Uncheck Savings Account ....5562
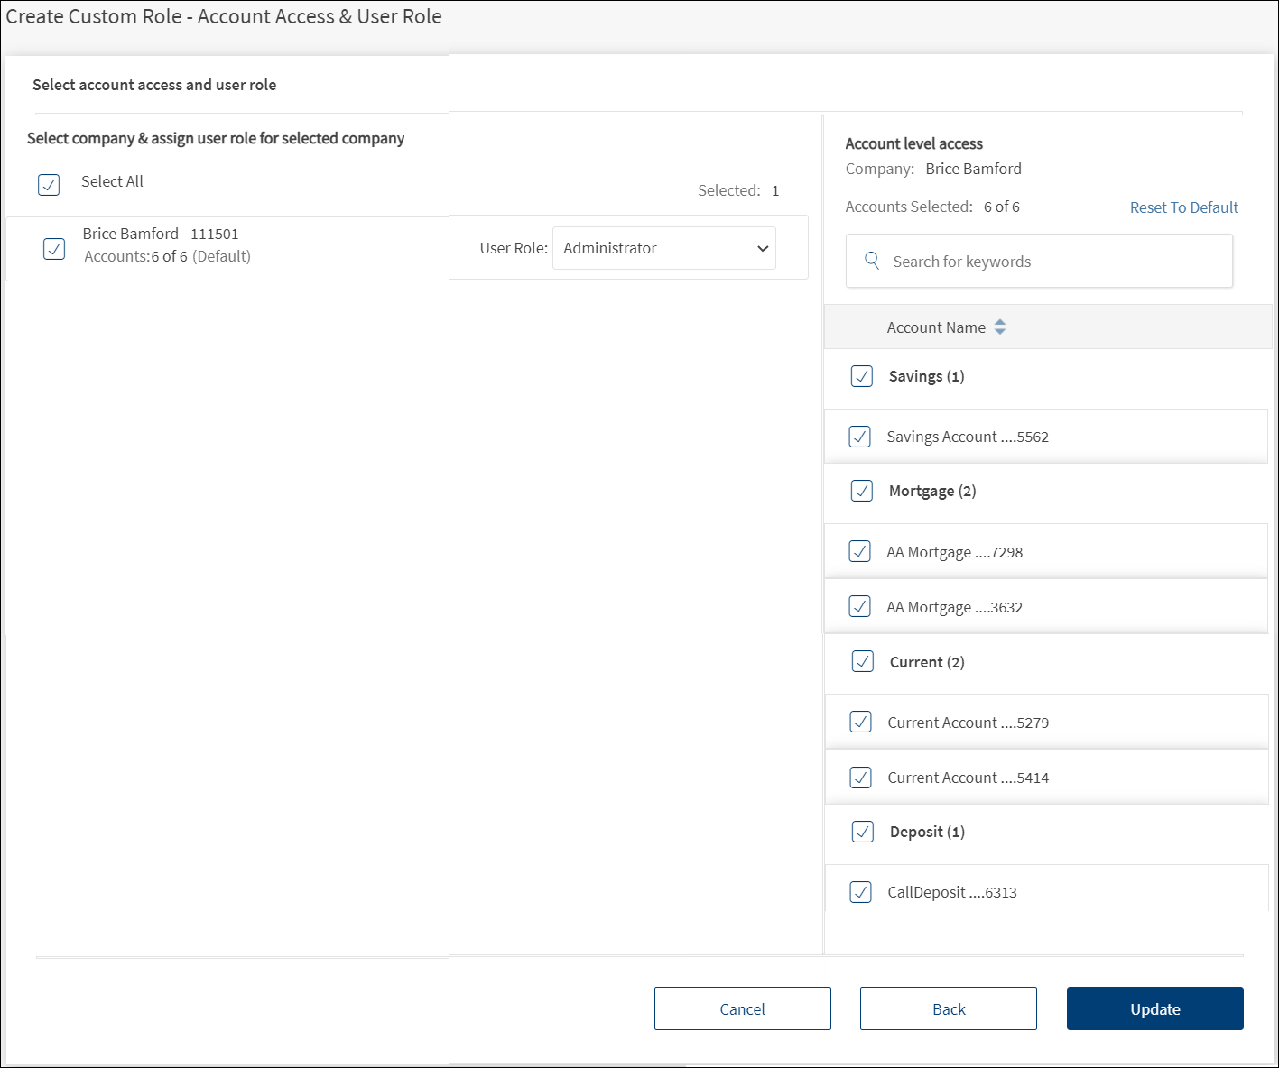This screenshot has width=1279, height=1068. pos(860,437)
